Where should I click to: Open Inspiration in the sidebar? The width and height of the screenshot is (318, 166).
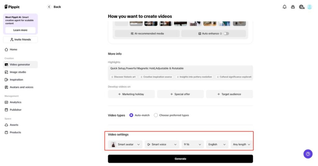(20, 80)
